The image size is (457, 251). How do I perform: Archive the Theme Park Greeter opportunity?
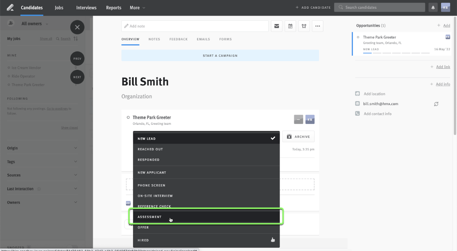click(x=298, y=136)
